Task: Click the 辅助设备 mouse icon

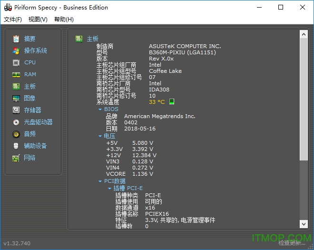Action: pos(16,146)
